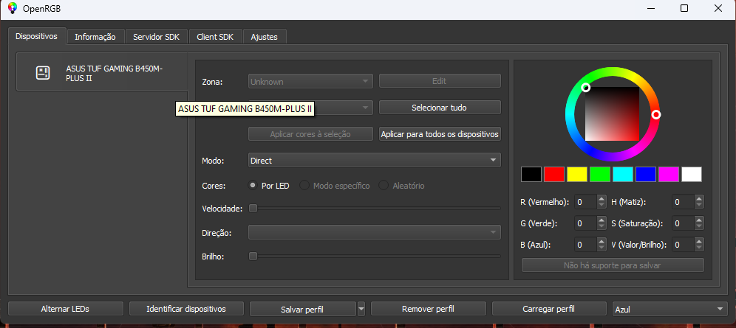Expand the Zona dropdown showing Unknown

[310, 81]
